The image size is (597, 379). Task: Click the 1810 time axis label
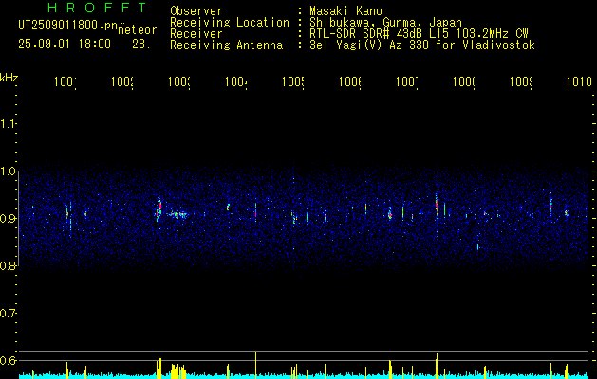pyautogui.click(x=579, y=81)
